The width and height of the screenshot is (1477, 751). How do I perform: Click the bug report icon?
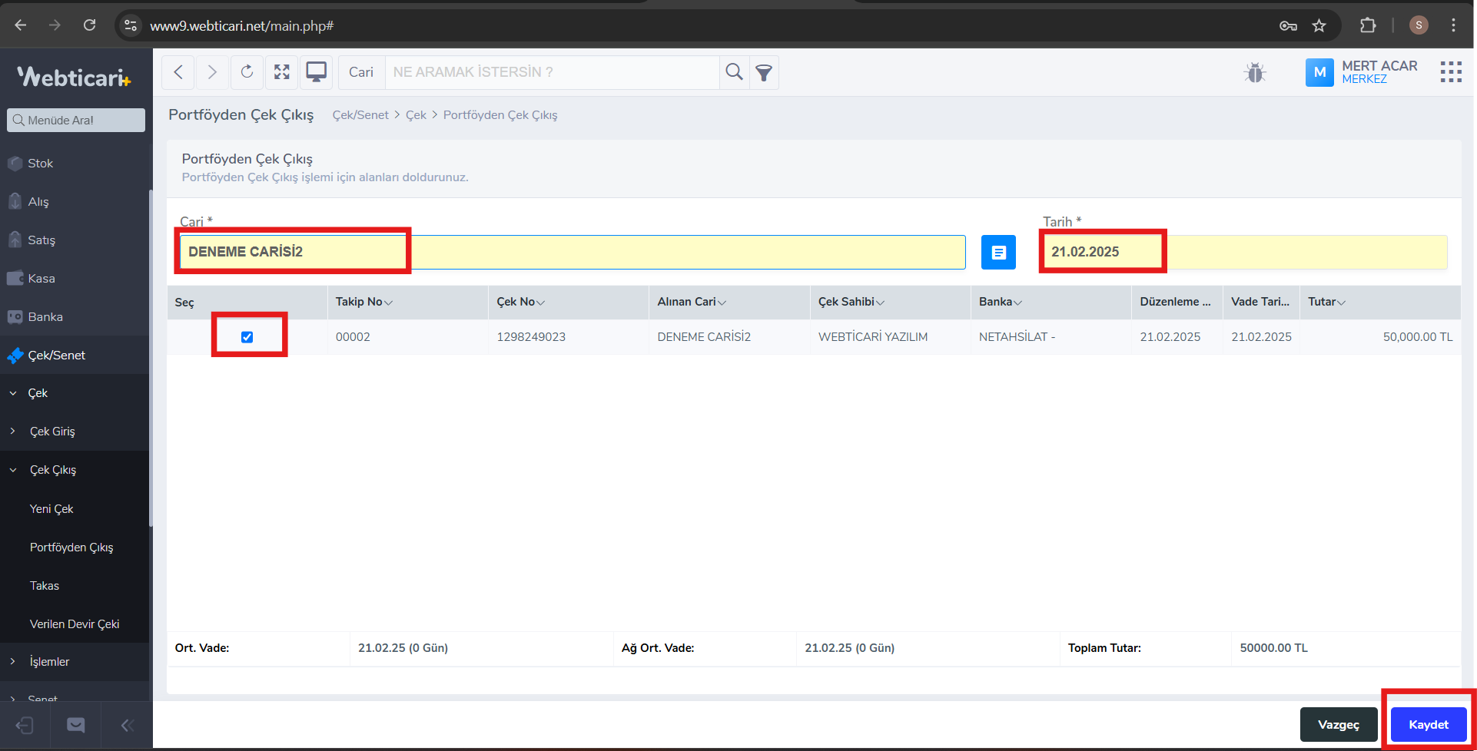click(1254, 73)
